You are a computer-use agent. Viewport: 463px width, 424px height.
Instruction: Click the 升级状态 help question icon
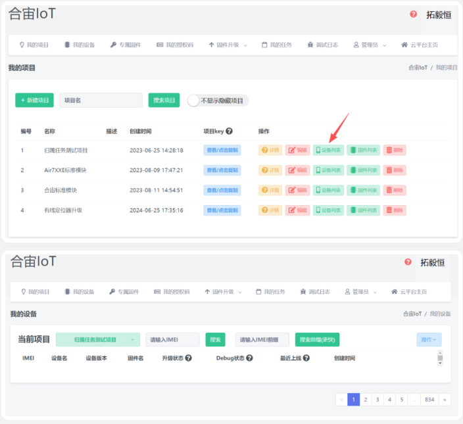(188, 358)
